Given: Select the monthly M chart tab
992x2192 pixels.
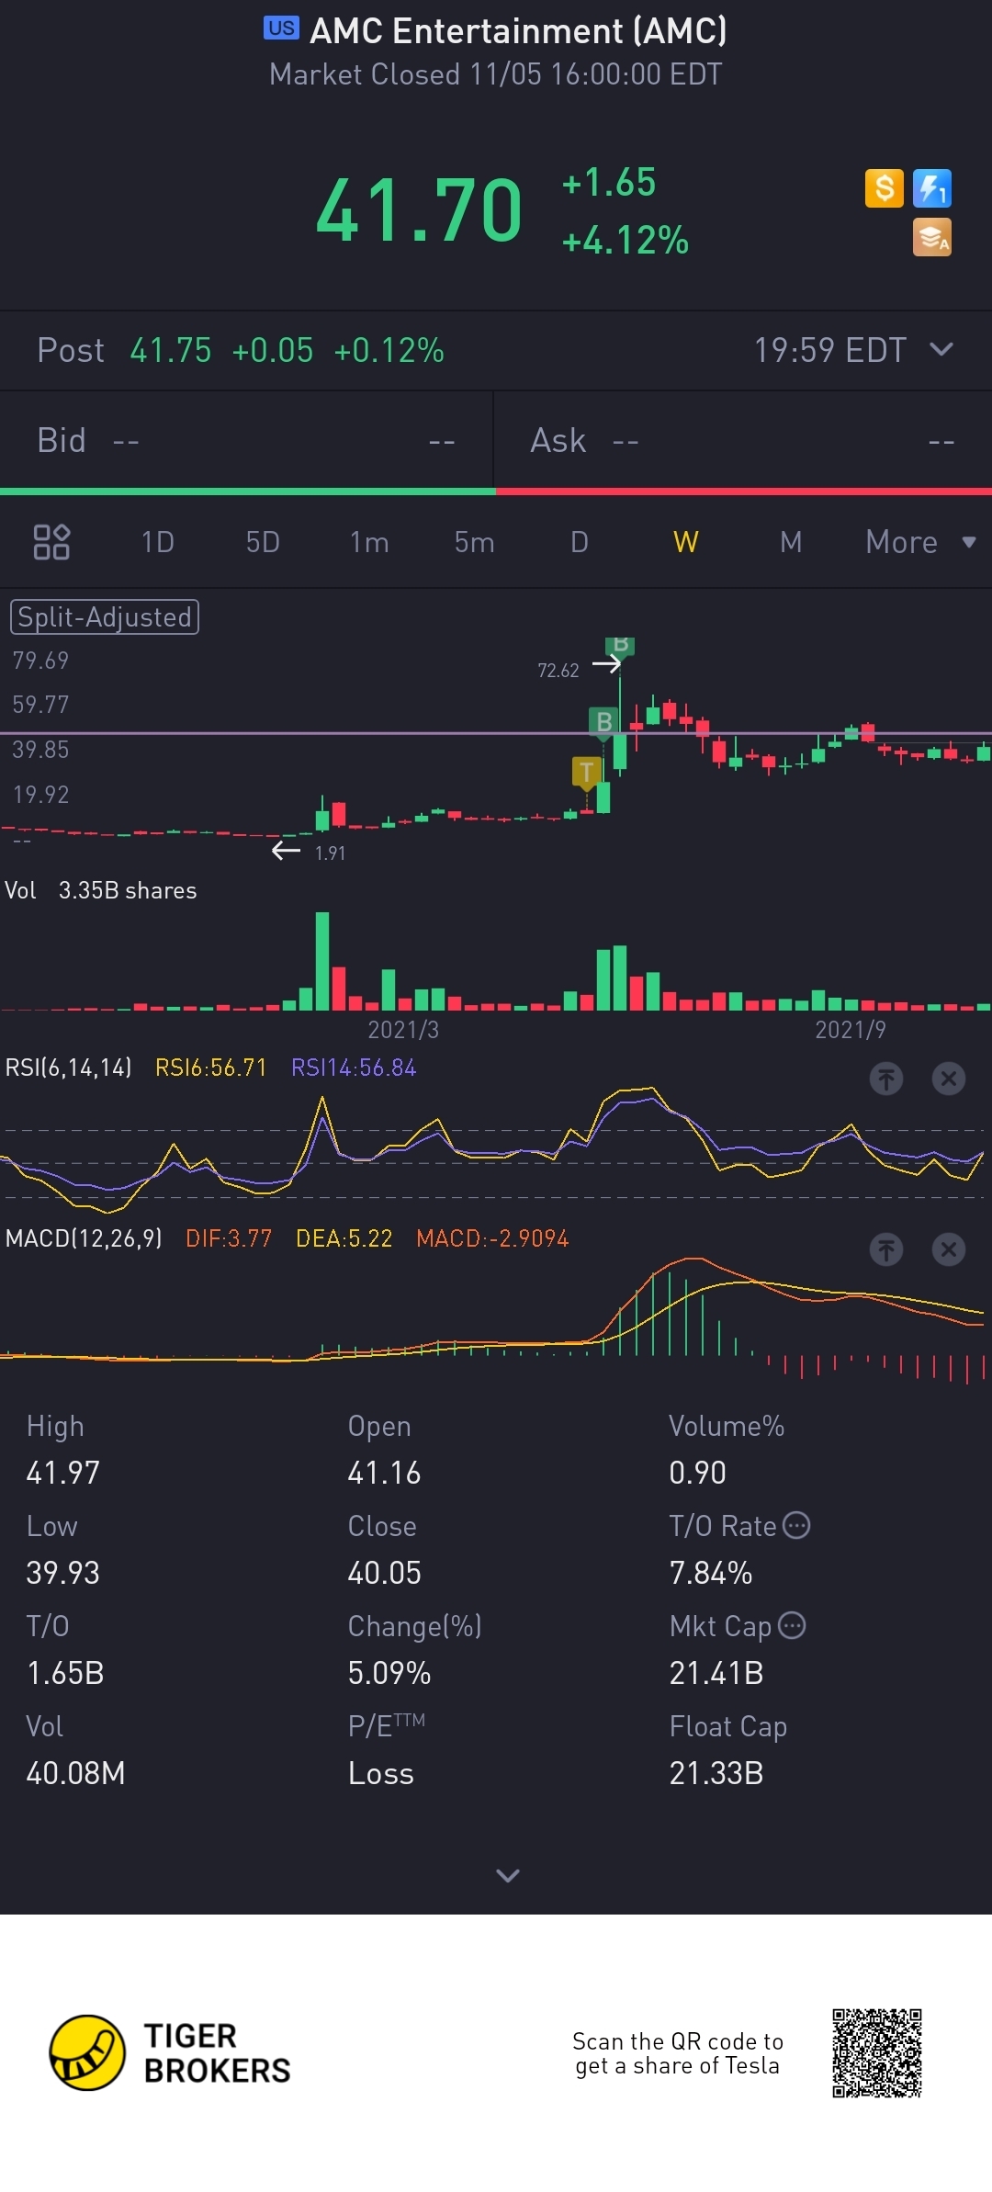Looking at the screenshot, I should [791, 542].
